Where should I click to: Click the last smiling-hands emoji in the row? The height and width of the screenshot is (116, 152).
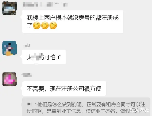click(53, 26)
